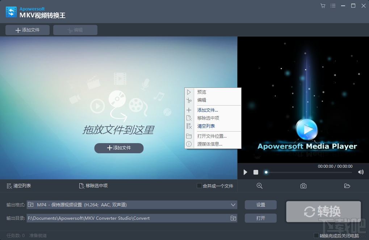Choose 预览 from the context menu
Screen dimensions: 369x240
point(201,92)
